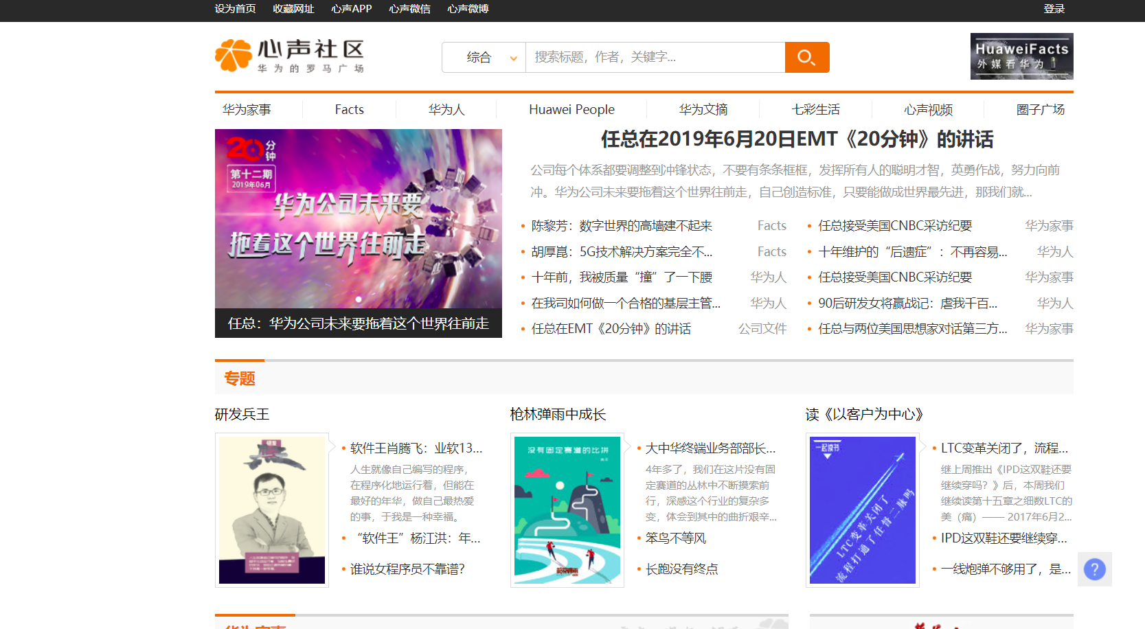Open the 心声视频 section
Viewport: 1145px width, 629px height.
coord(928,109)
